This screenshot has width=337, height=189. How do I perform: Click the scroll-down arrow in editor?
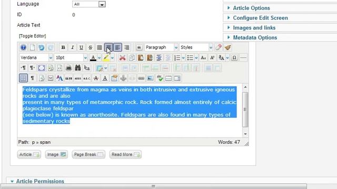pos(245,134)
